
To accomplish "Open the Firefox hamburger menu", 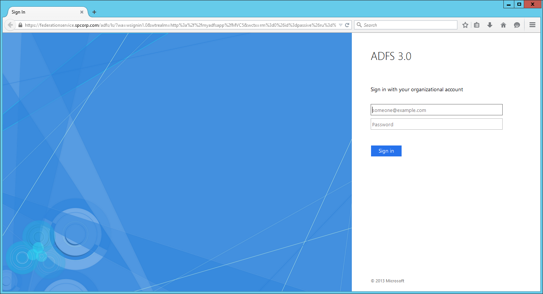I will [x=532, y=24].
